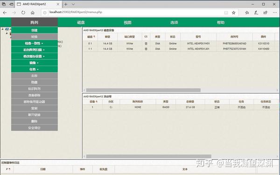
Task: Set these tabs aside icon
Action: (11, 4)
